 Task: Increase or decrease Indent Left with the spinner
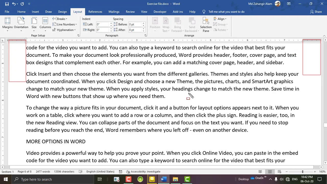[111, 24]
